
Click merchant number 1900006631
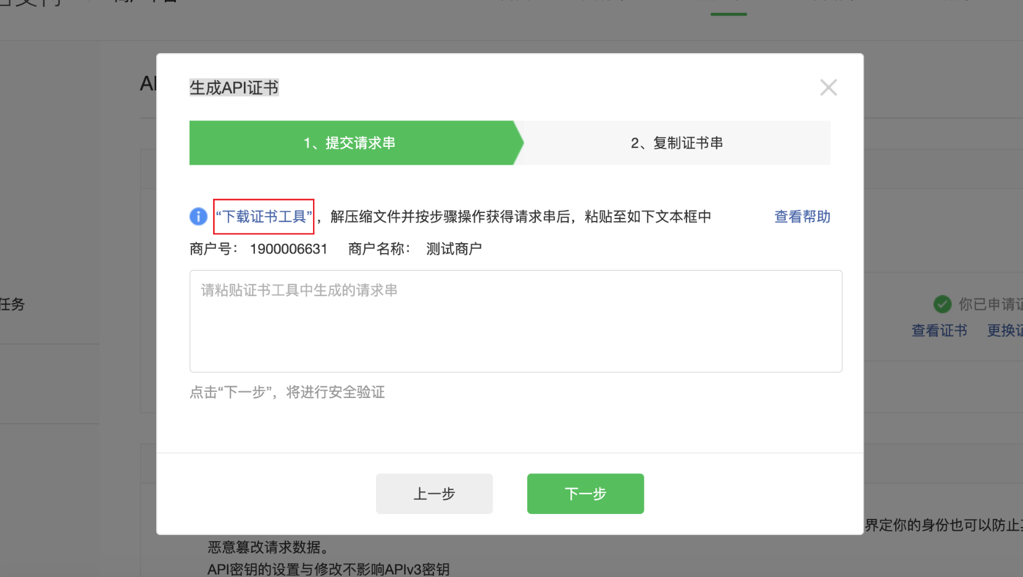point(288,249)
